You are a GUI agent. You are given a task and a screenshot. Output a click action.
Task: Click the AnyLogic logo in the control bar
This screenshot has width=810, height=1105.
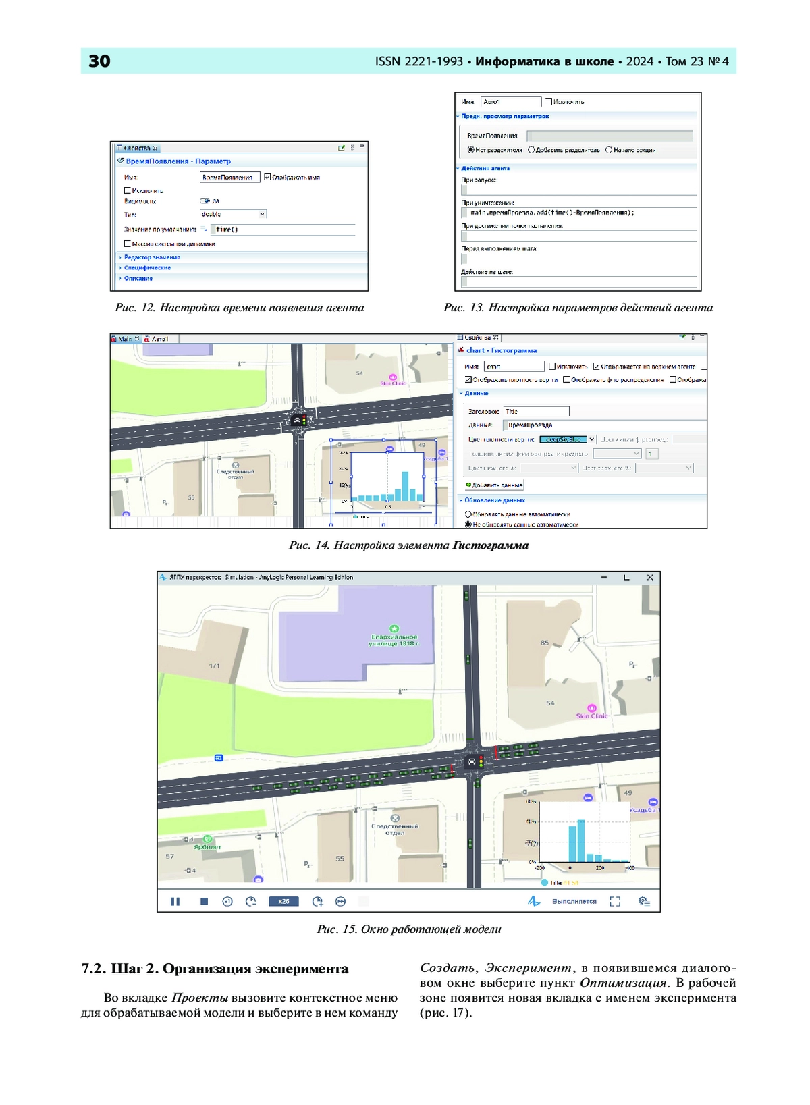click(533, 901)
